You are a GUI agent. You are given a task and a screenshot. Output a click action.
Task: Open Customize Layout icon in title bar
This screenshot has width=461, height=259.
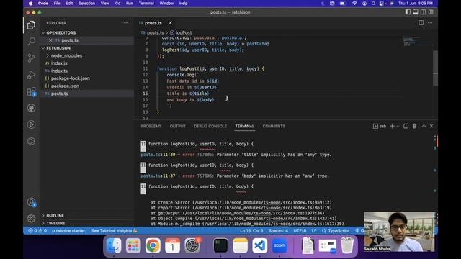click(x=431, y=12)
